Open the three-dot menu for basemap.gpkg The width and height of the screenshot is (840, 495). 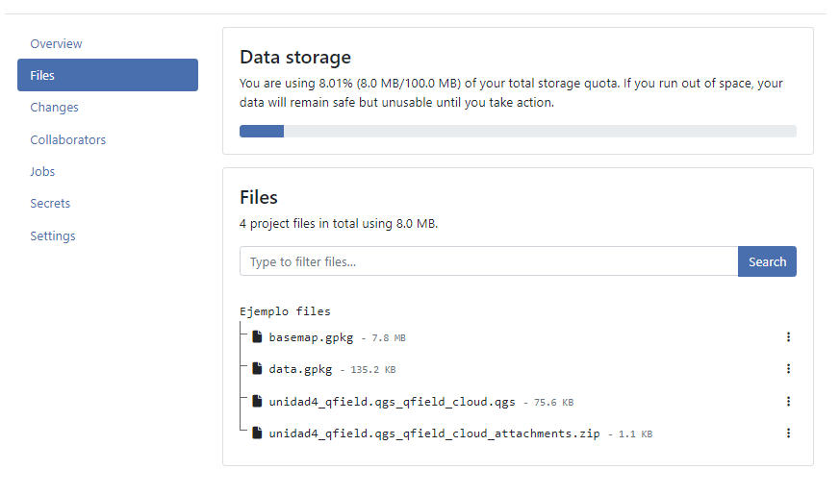click(x=788, y=336)
